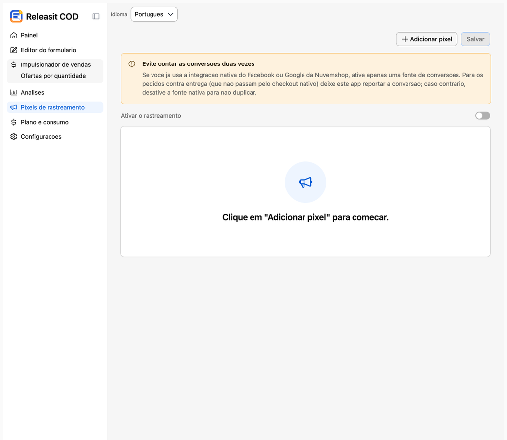Open Impulsionador de vendas section
The height and width of the screenshot is (440, 507).
pos(55,64)
